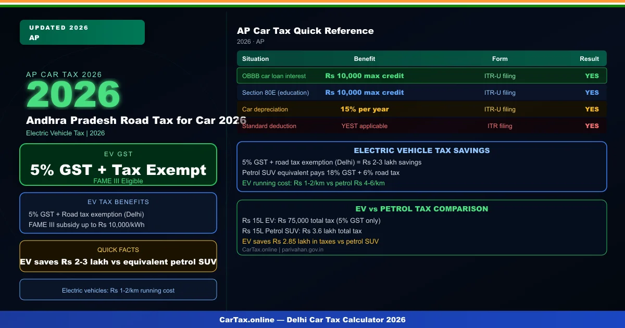Click 'EV running cost: Rs 1-2/km vs petrol' line
The image size is (625, 328).
coord(314,183)
